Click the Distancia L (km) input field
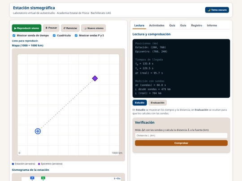Screen dimensions: 242x181 point(181,135)
